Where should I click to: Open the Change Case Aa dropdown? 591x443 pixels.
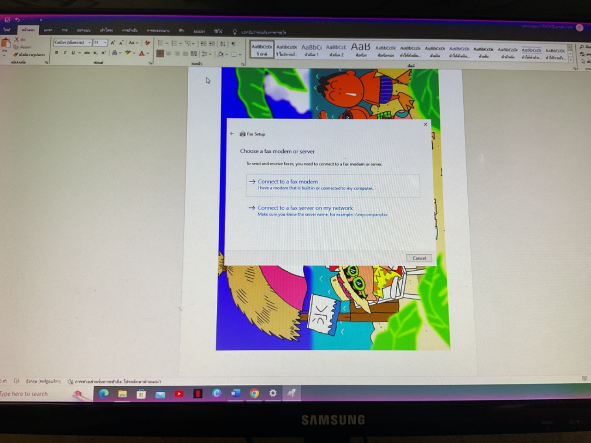(134, 43)
